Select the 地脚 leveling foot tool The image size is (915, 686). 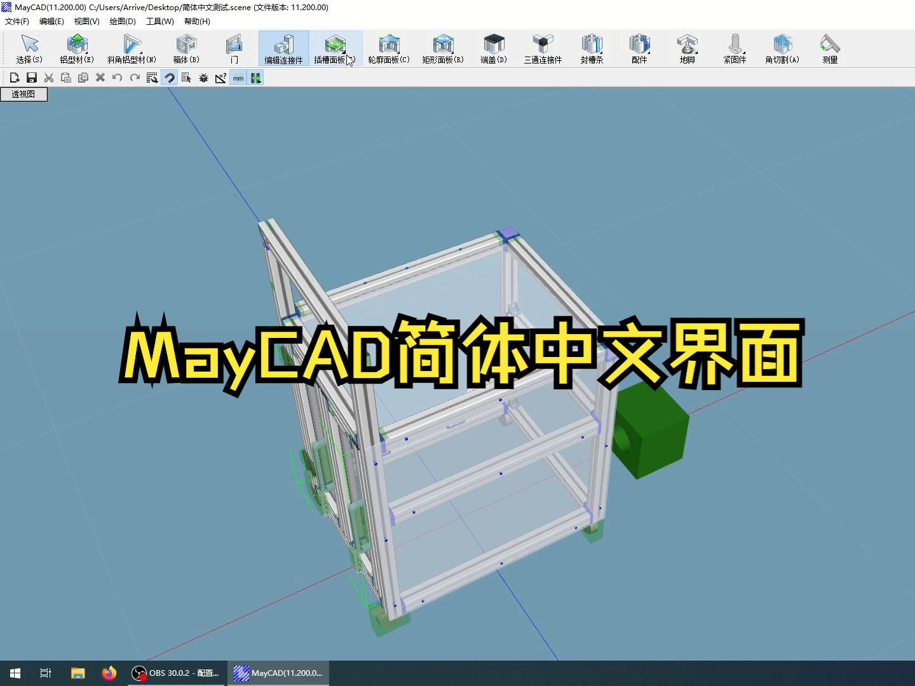(688, 49)
